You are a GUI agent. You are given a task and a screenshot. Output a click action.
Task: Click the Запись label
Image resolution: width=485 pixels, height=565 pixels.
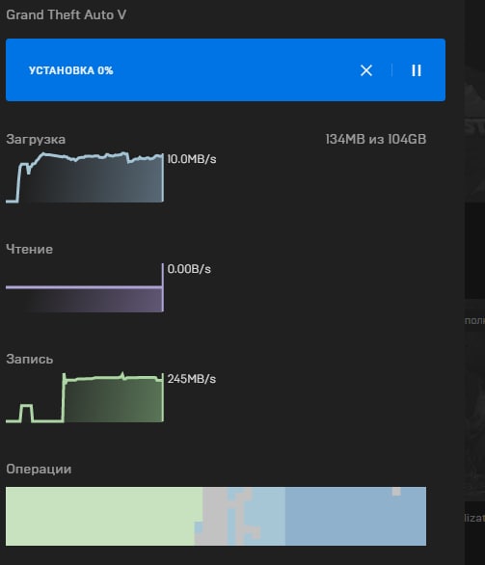[x=30, y=359]
